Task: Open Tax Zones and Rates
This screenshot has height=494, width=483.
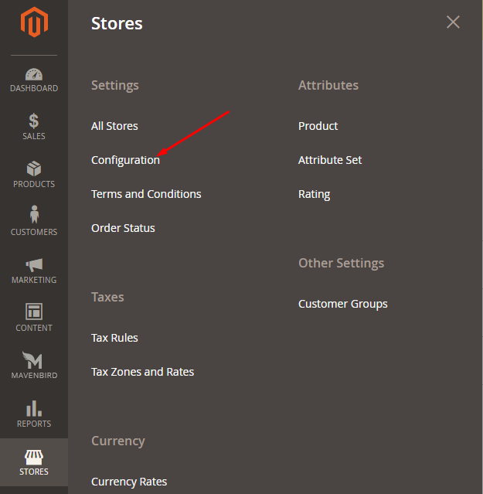Action: coord(143,372)
